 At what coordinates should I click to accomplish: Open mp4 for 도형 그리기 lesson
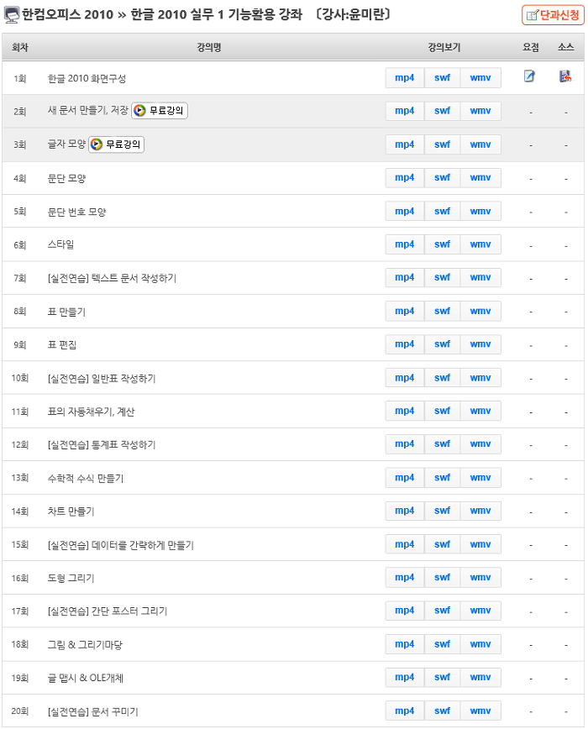coord(404,577)
